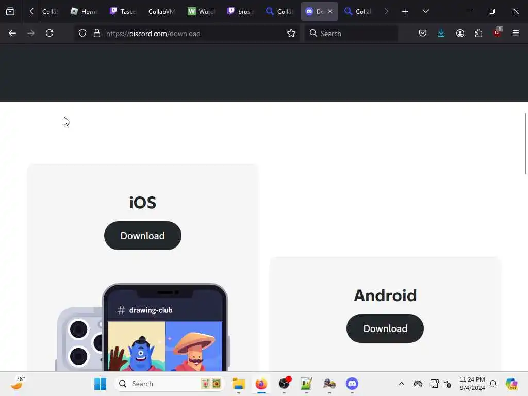528x396 pixels.
Task: Open tracking protection shield icon
Action: click(82, 34)
